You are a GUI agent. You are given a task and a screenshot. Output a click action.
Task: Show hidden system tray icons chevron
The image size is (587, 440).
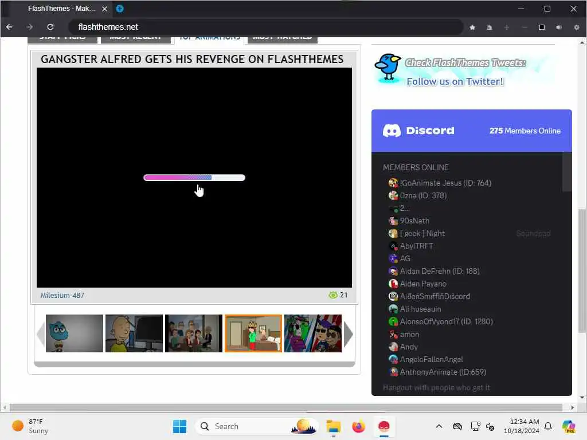point(439,426)
